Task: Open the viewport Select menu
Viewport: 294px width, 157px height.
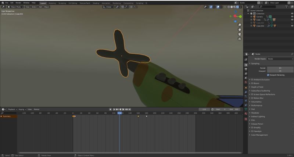Action: pos(34,7)
